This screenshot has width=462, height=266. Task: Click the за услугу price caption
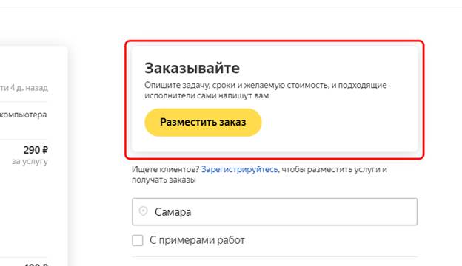[x=30, y=161]
